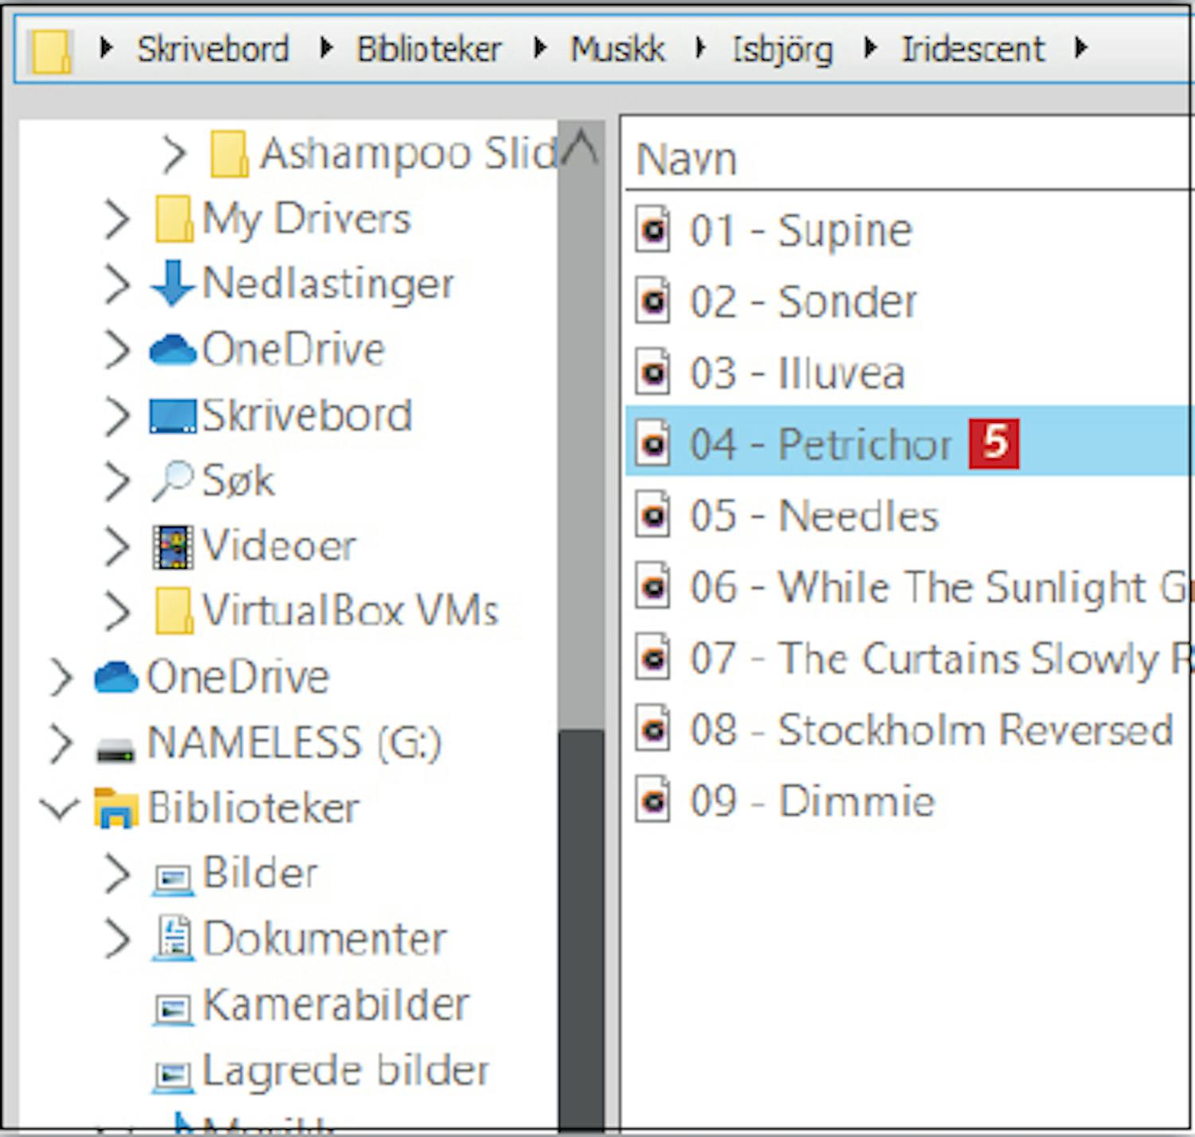This screenshot has width=1195, height=1137.
Task: Expand the Dokumenter library node
Action: pyautogui.click(x=117, y=939)
